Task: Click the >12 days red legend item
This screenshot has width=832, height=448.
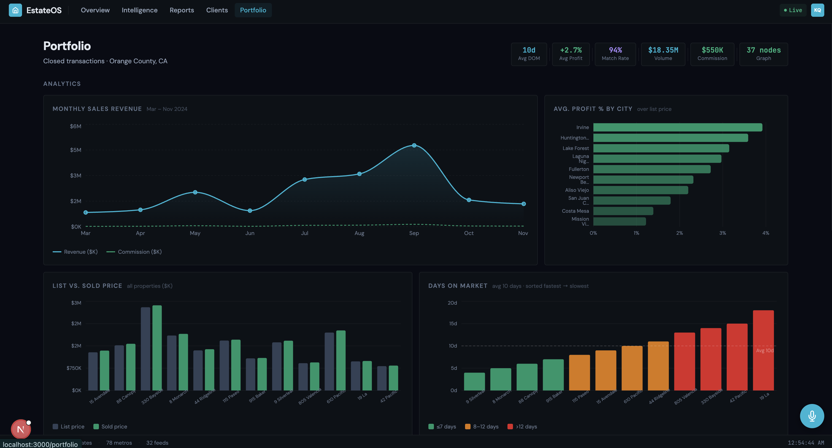Action: click(522, 426)
